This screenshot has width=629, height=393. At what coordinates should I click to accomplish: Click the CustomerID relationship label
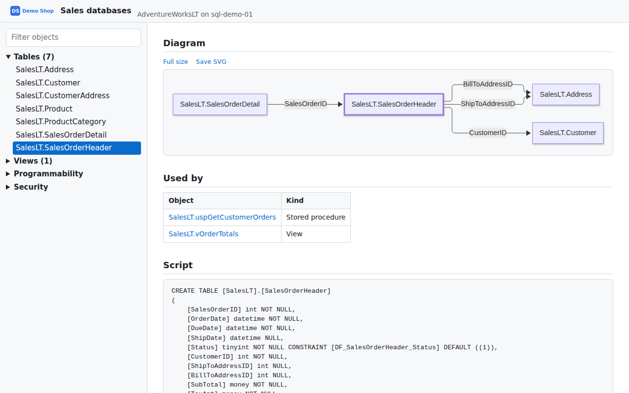(x=488, y=133)
